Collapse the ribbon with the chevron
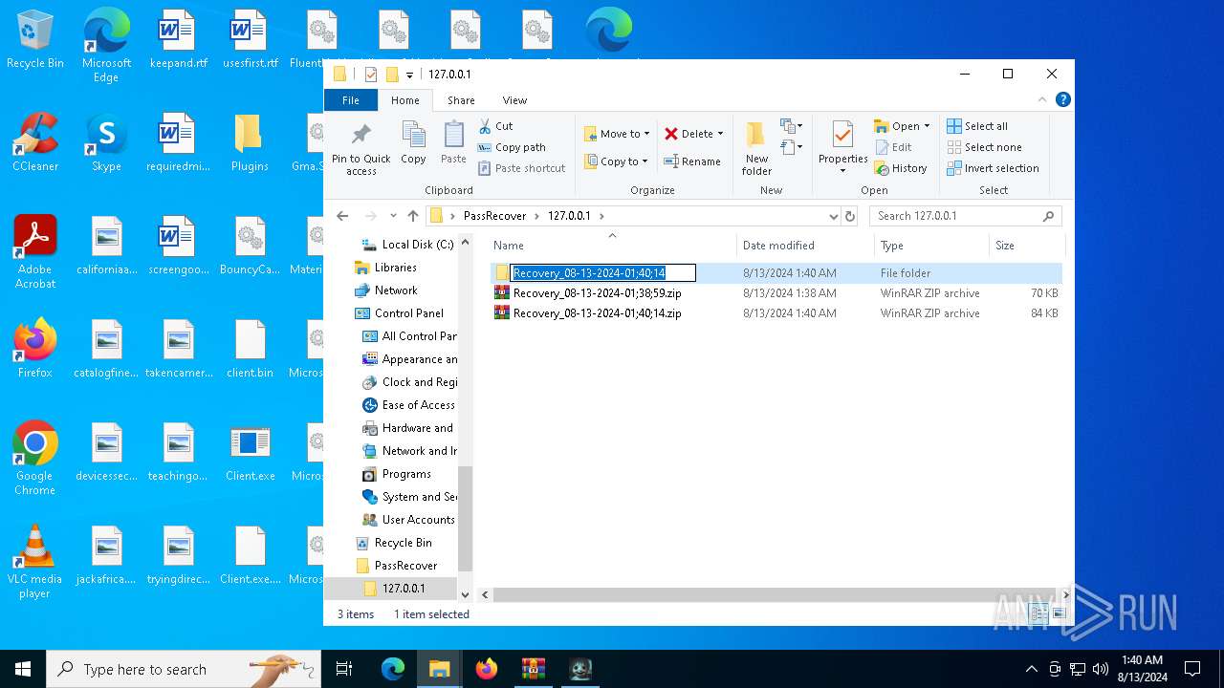Image resolution: width=1224 pixels, height=688 pixels. 1042,100
